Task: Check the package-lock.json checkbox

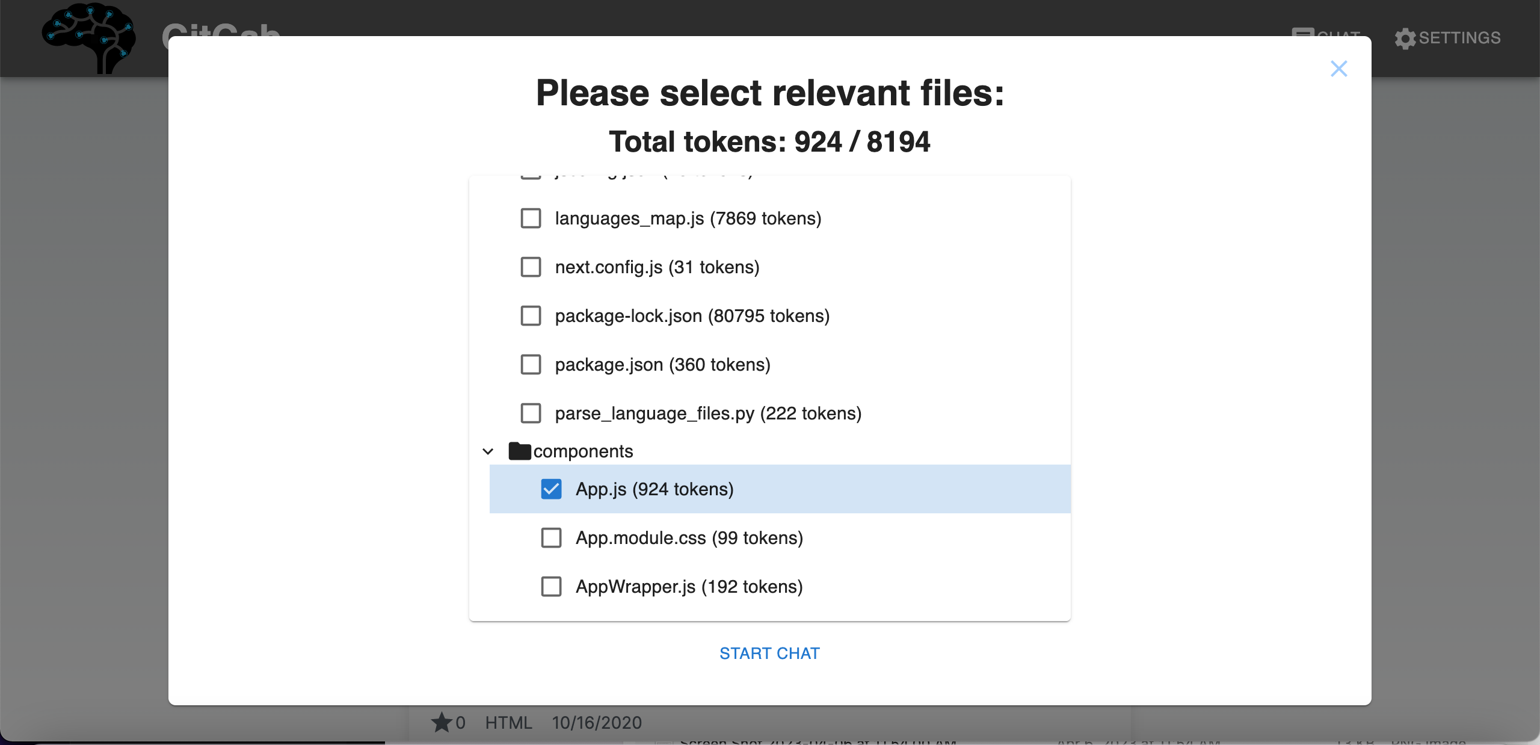Action: coord(531,316)
